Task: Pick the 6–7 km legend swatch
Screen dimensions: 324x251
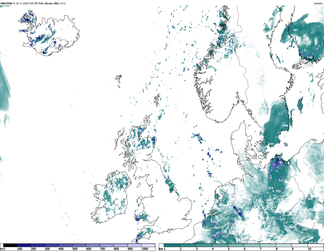Action: coord(252,245)
